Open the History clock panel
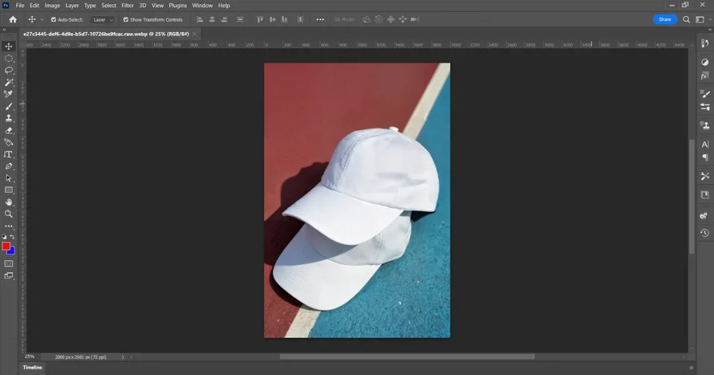The width and height of the screenshot is (714, 375). [x=705, y=233]
